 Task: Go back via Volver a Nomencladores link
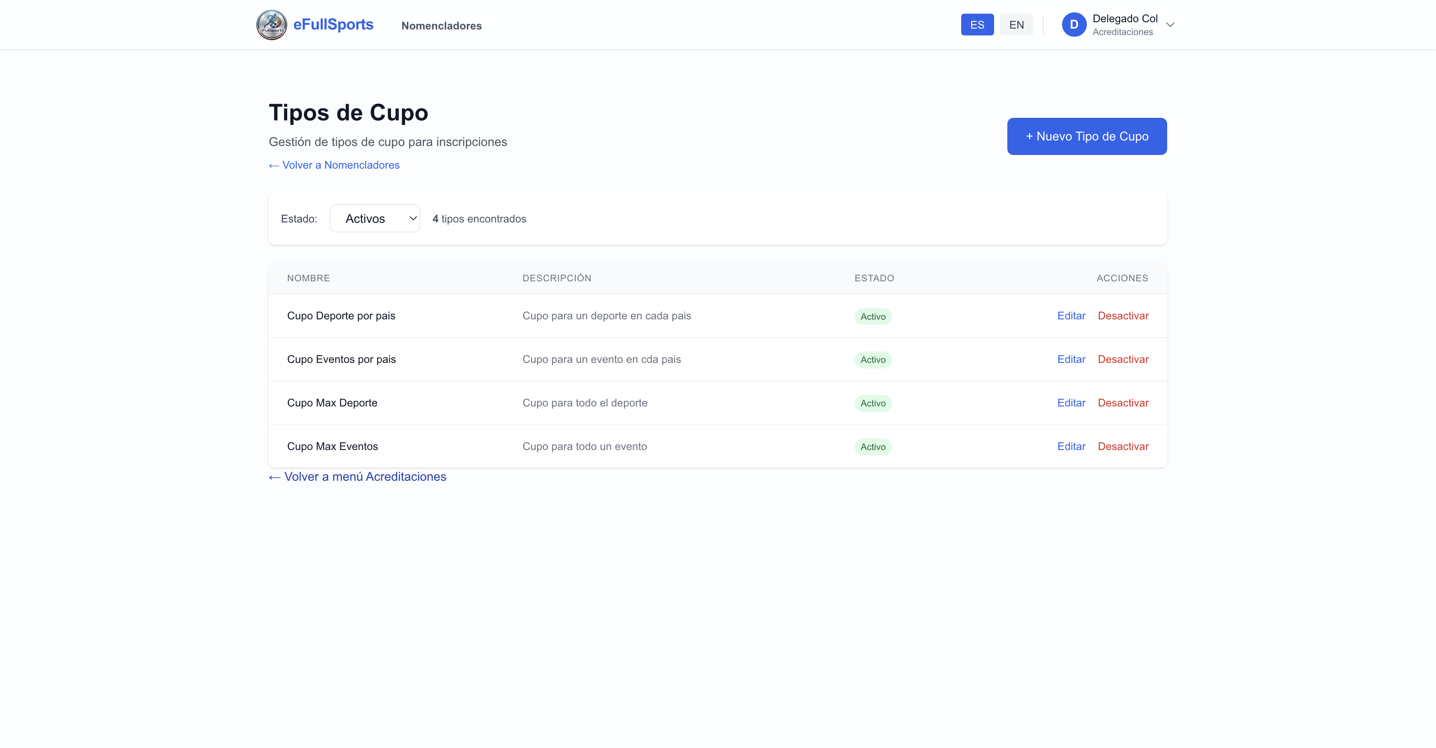334,165
